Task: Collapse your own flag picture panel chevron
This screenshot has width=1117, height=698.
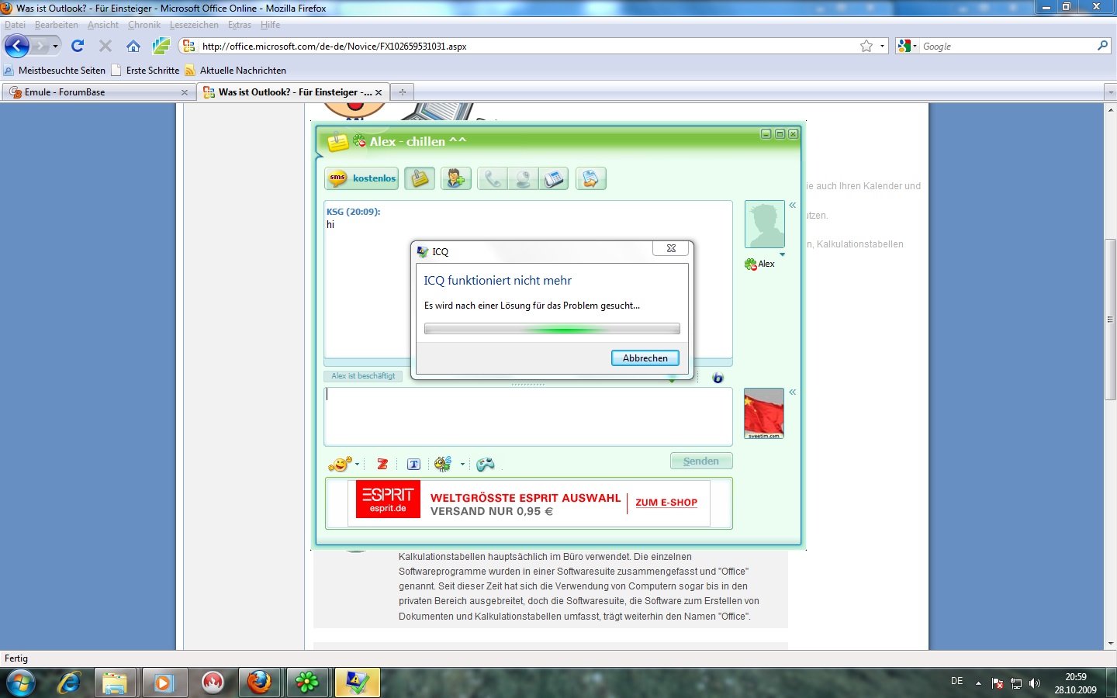Action: pyautogui.click(x=793, y=392)
